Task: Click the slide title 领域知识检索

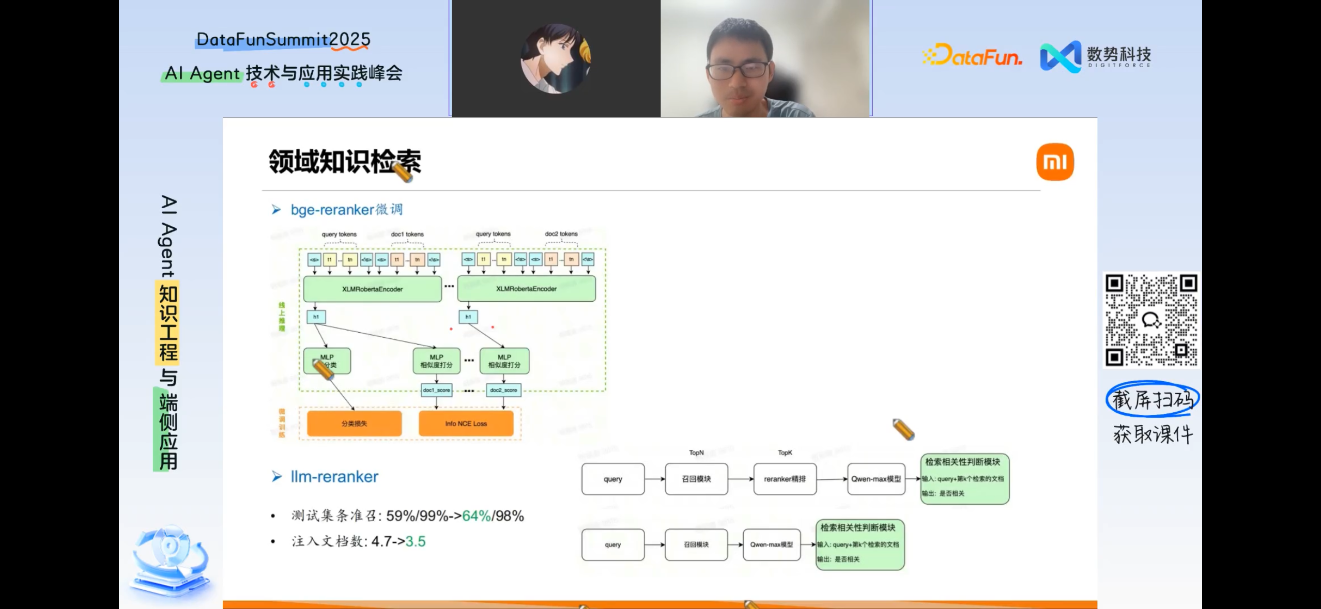Action: [345, 162]
